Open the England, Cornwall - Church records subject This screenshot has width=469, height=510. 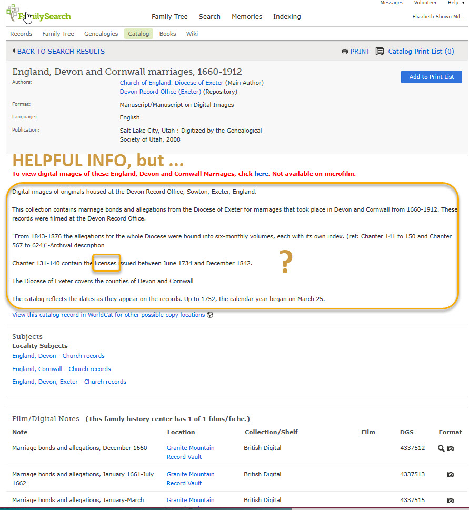[62, 369]
